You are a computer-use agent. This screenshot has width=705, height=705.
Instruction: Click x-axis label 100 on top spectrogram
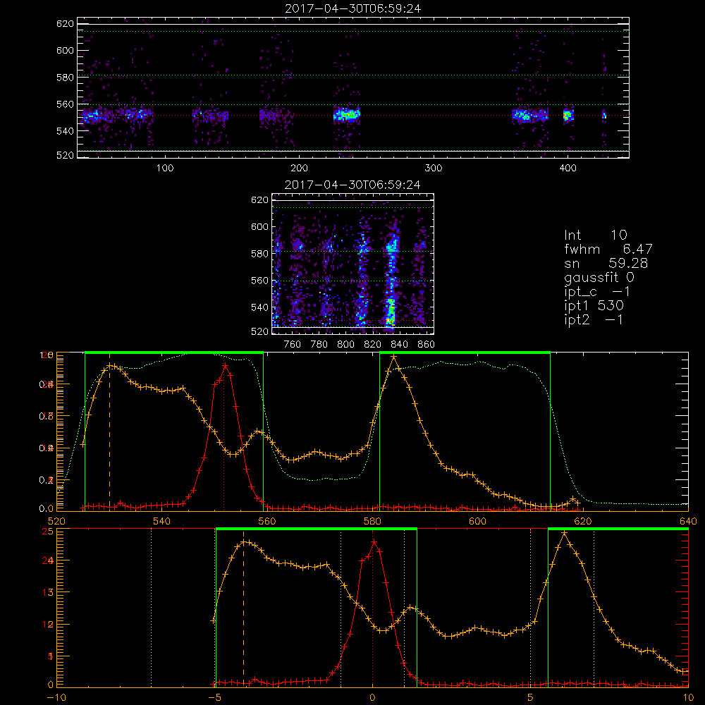pyautogui.click(x=165, y=168)
